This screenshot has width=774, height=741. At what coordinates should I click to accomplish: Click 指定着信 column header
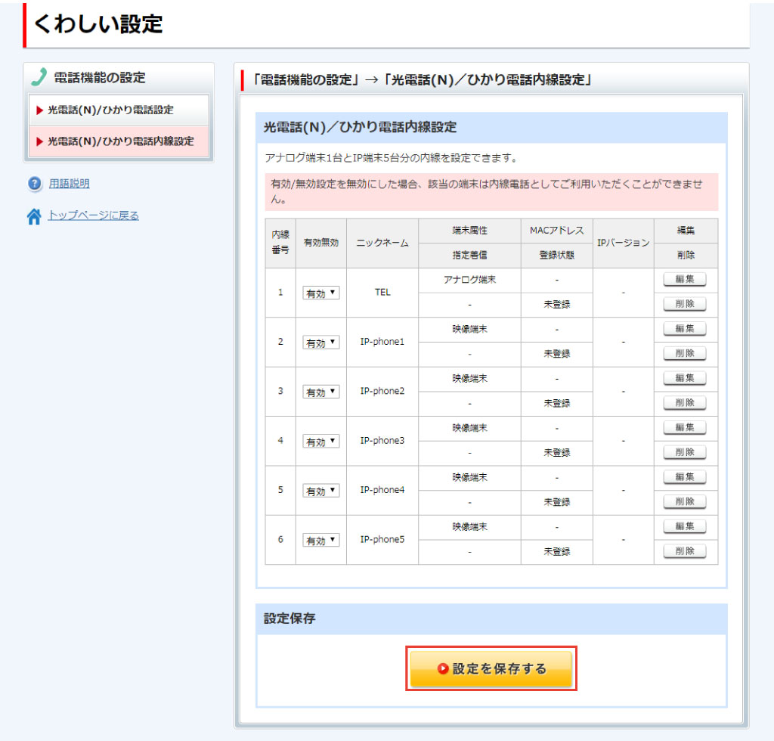(469, 256)
